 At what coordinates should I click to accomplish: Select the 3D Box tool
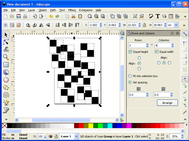[x=6, y=72]
